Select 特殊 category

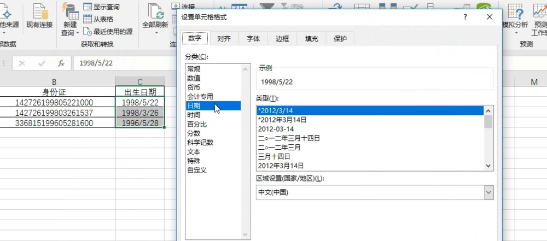213,161
